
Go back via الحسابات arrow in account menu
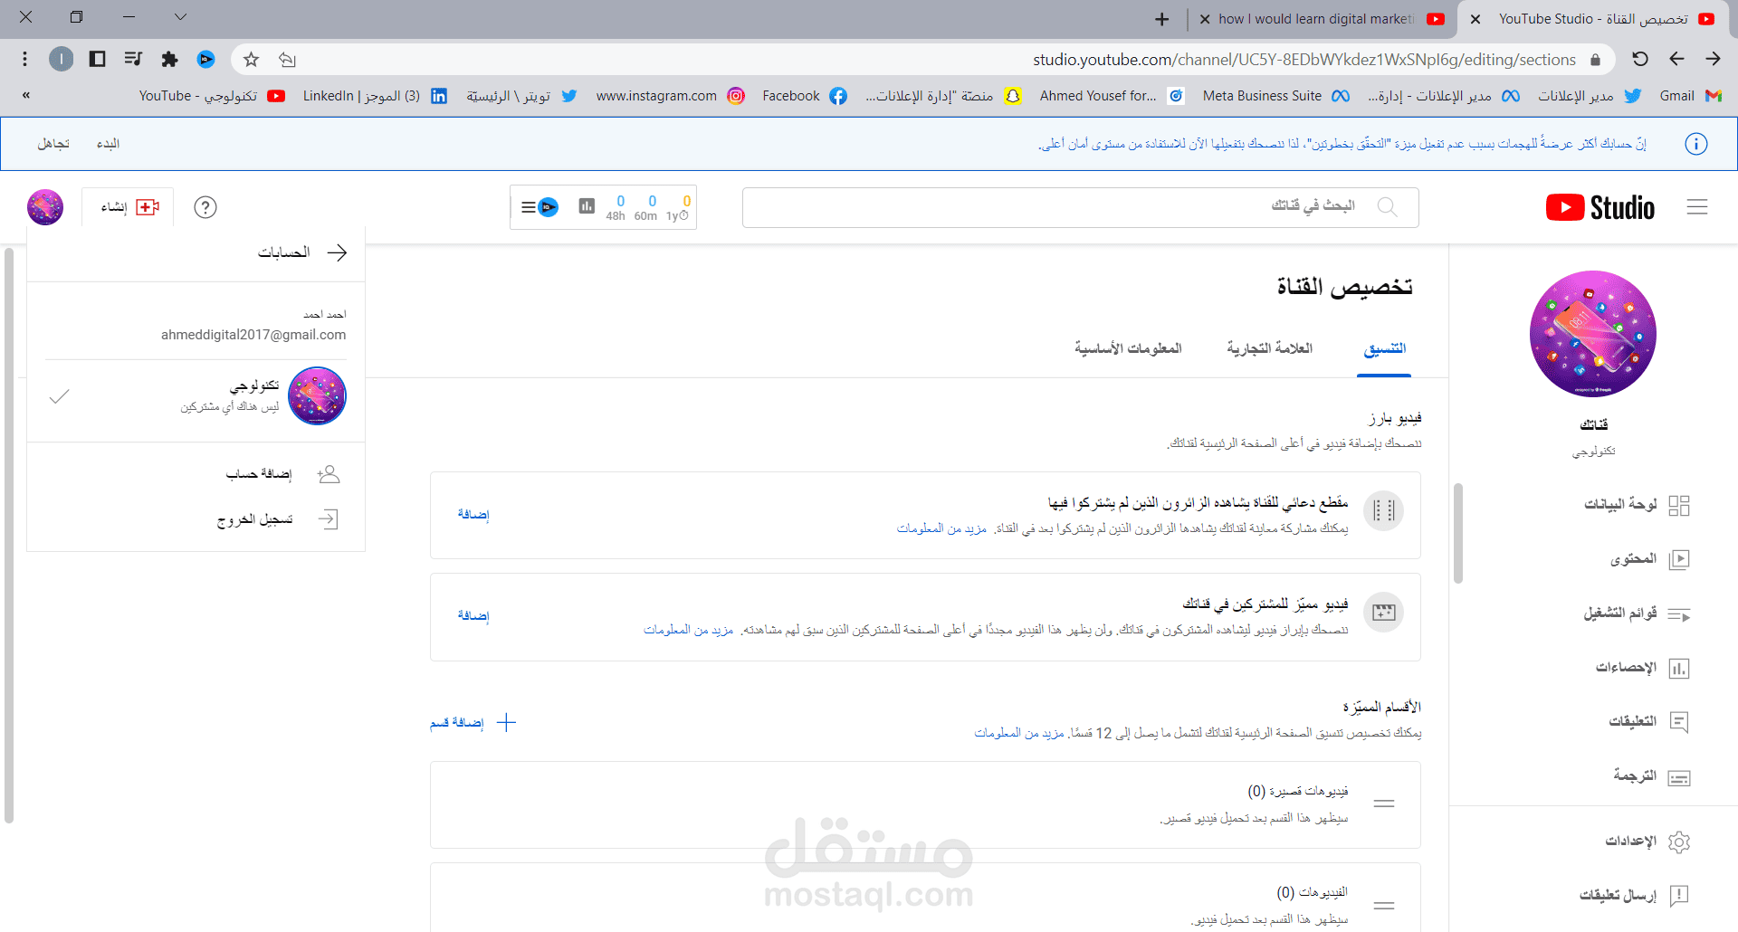click(337, 252)
